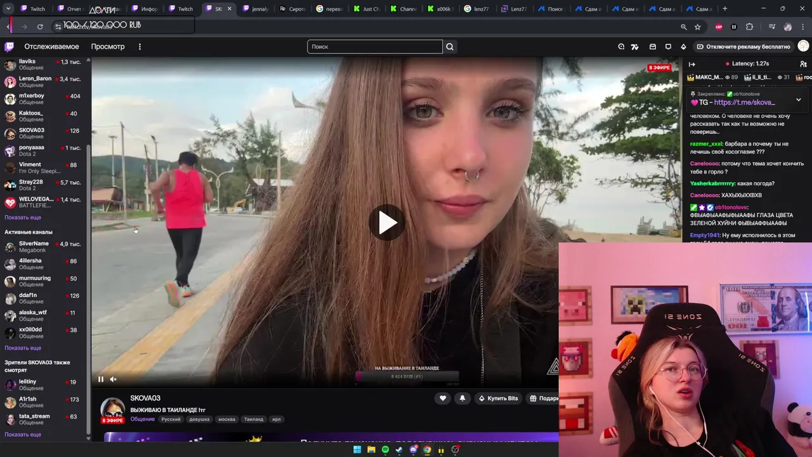Bookmark page with star icon
Screen dimensions: 812x457
(698, 27)
